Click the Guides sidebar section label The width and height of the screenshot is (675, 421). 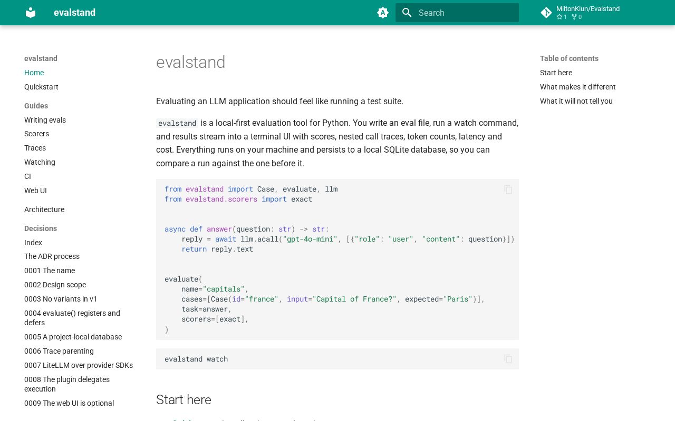coord(36,106)
